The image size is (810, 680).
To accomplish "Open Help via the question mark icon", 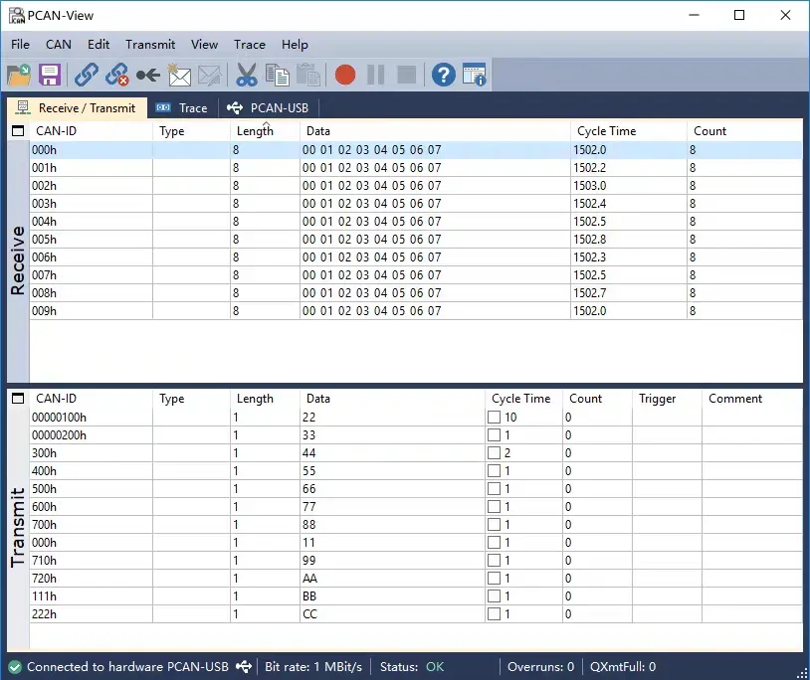I will 443,75.
